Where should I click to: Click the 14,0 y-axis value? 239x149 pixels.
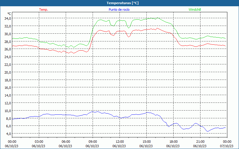click(x=8, y=95)
